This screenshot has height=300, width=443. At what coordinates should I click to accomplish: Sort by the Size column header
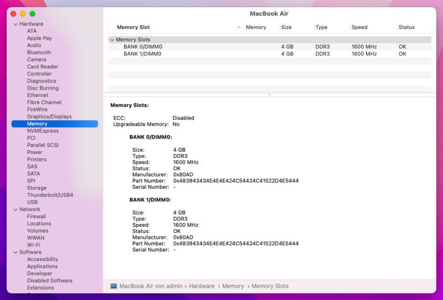click(x=286, y=27)
